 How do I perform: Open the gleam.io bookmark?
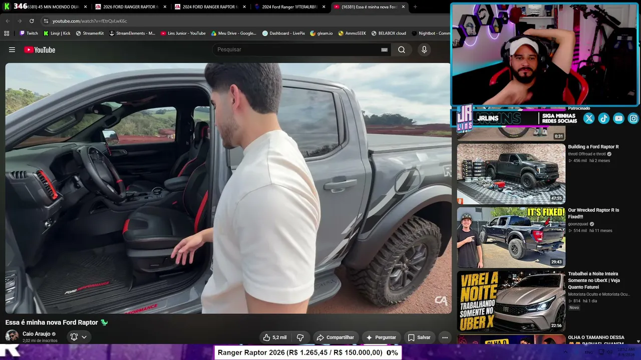[321, 33]
